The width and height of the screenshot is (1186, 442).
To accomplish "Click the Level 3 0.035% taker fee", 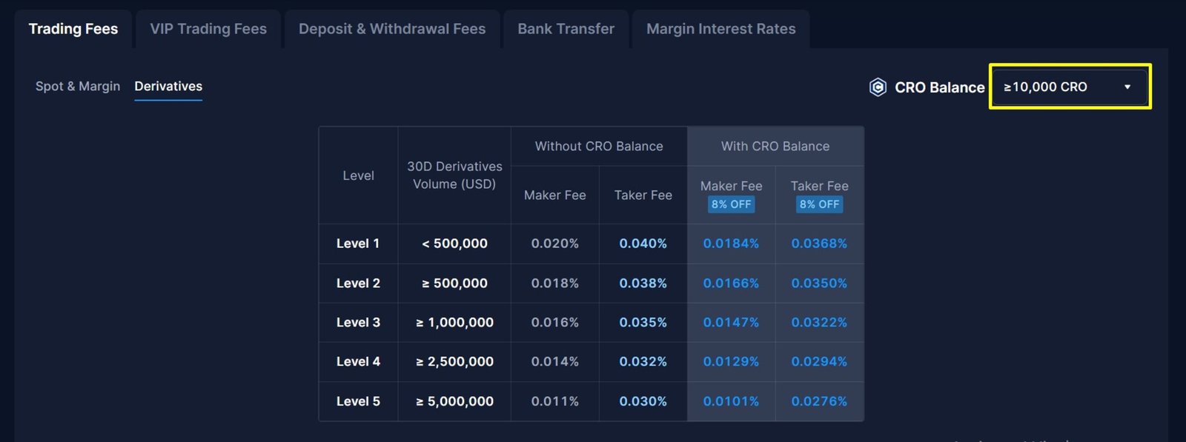I will pyautogui.click(x=643, y=323).
